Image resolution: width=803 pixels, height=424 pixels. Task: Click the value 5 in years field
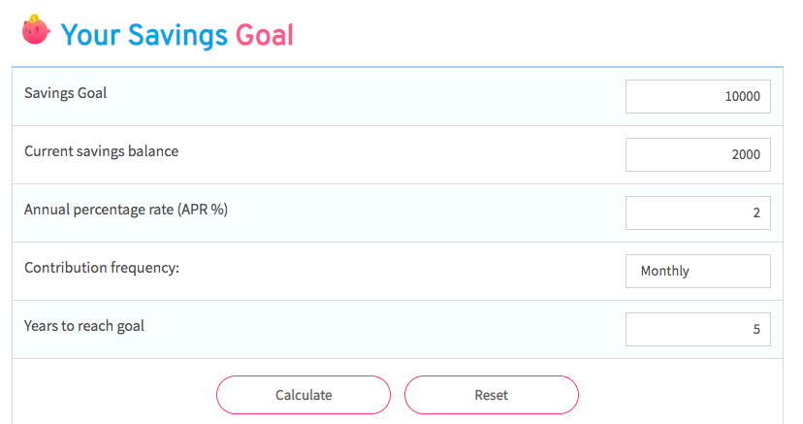756,329
